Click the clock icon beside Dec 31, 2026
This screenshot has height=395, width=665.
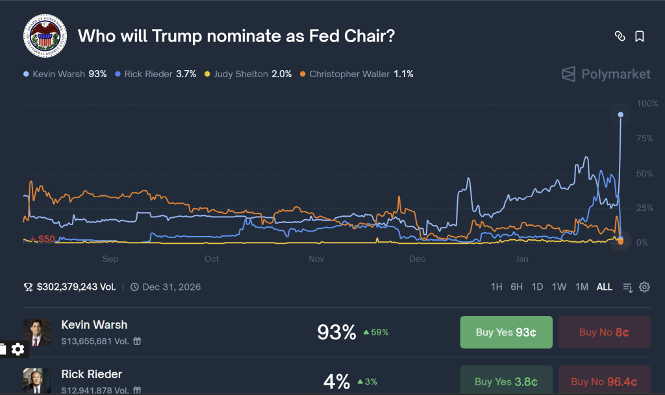134,287
